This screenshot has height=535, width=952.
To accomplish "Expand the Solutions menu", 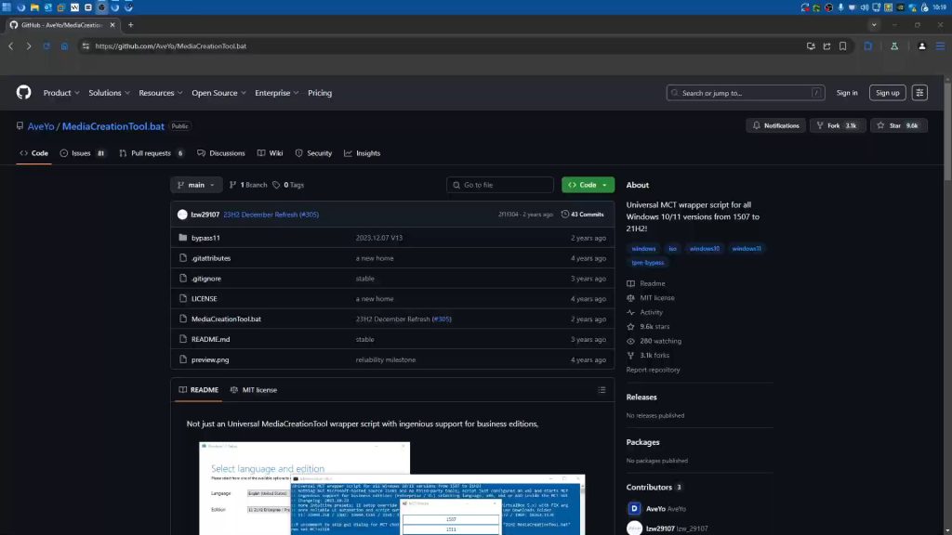I will pyautogui.click(x=109, y=93).
